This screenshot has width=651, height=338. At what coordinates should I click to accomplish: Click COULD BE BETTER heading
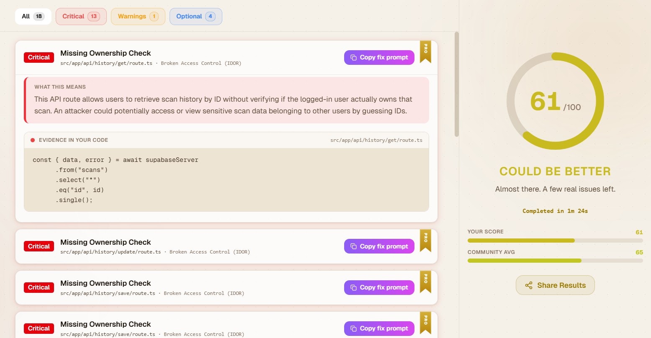[x=555, y=172]
